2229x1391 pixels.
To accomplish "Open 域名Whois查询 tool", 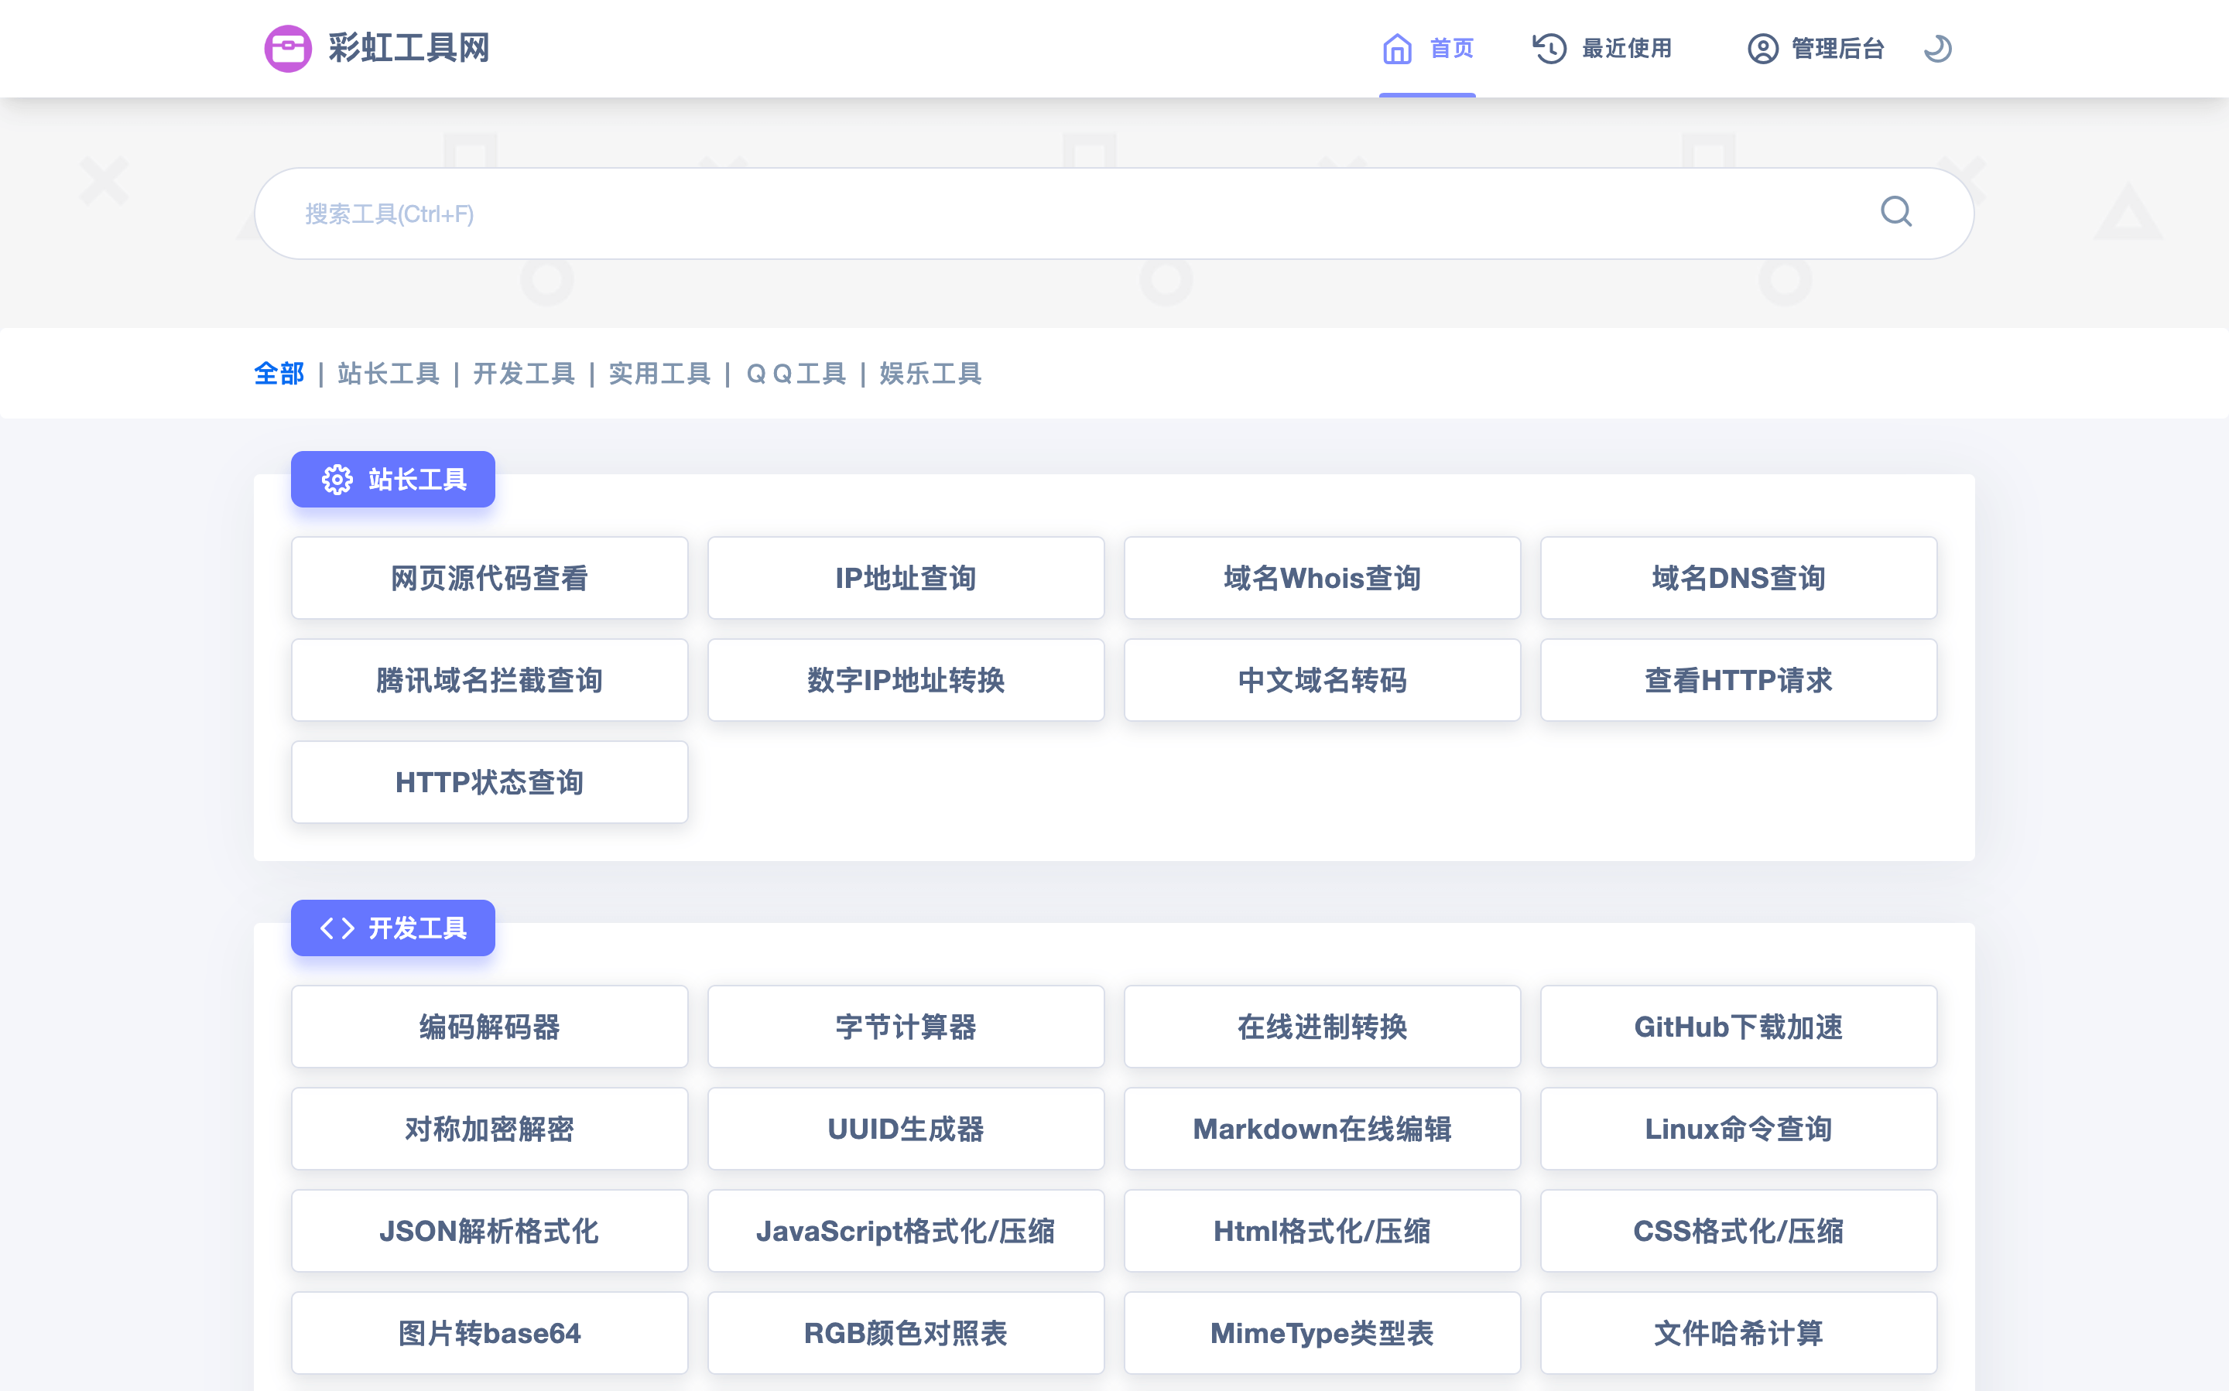I will coord(1323,578).
